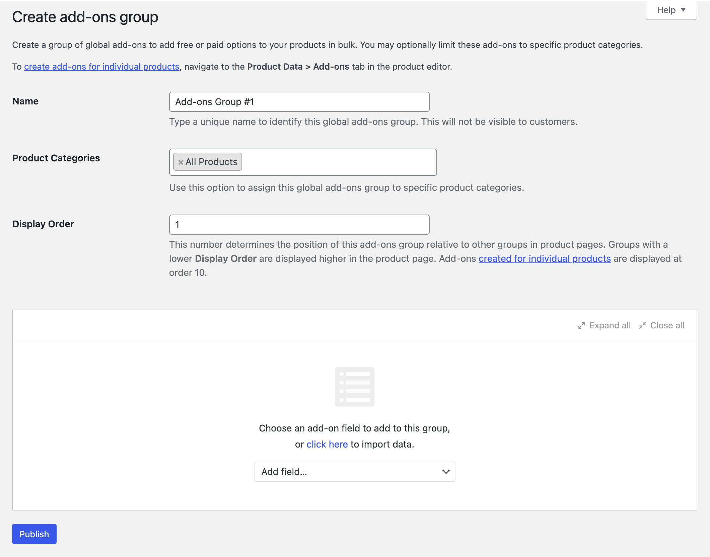This screenshot has width=710, height=557.
Task: Focus the Name input field
Action: 299,101
